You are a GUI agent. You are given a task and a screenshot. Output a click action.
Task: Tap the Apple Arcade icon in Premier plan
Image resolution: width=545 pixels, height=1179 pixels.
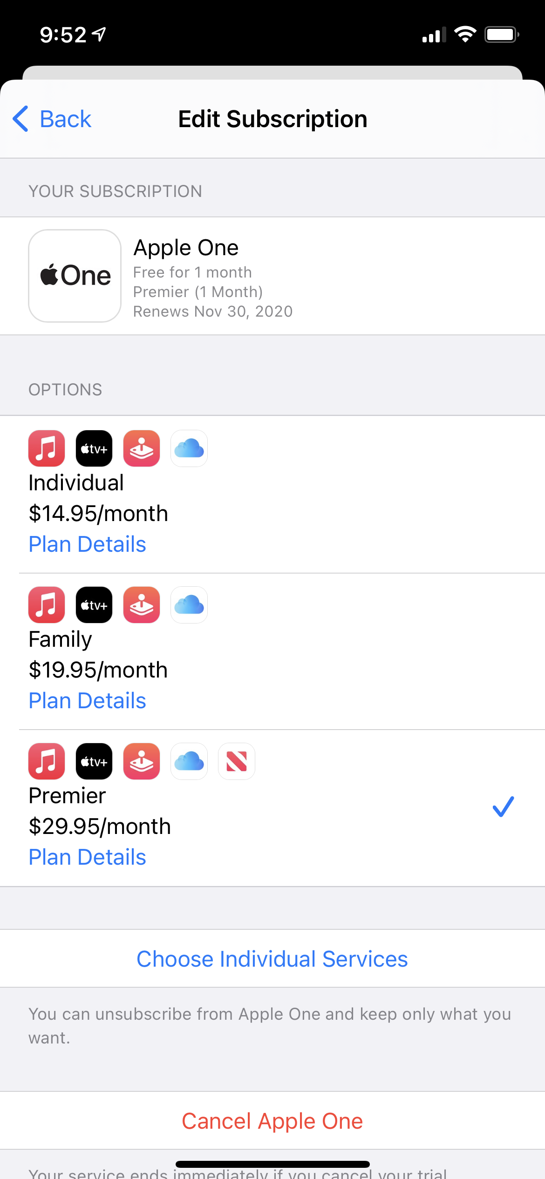(x=142, y=761)
